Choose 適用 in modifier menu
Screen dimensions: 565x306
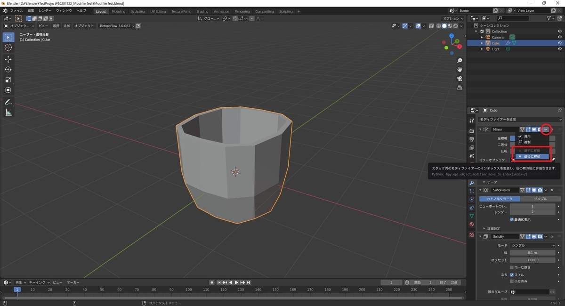pos(532,136)
